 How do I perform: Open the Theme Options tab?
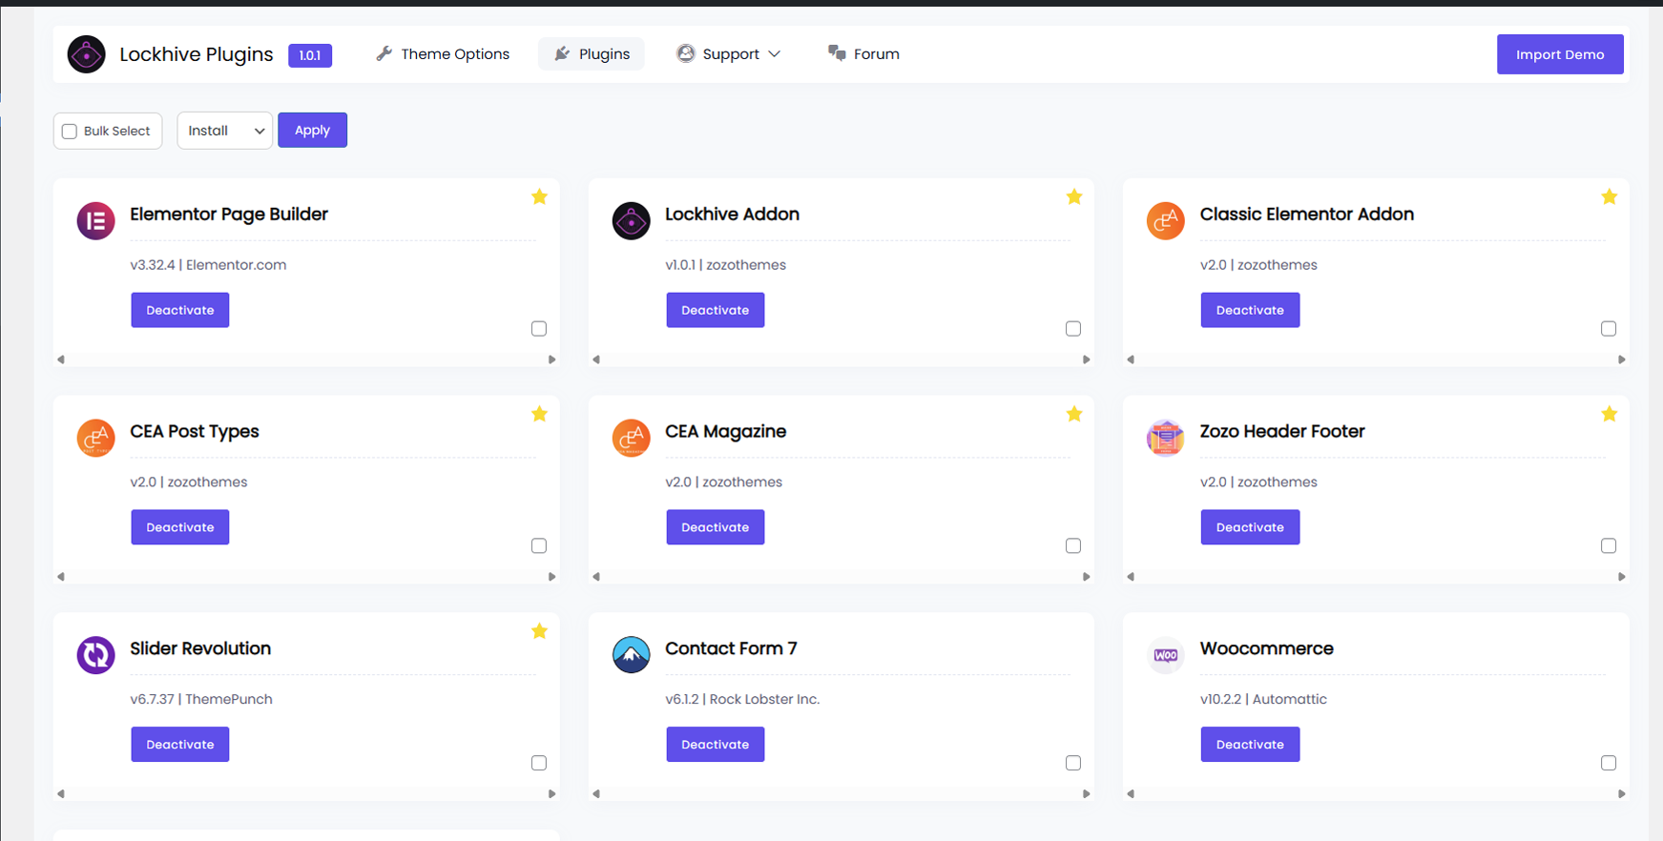[443, 54]
